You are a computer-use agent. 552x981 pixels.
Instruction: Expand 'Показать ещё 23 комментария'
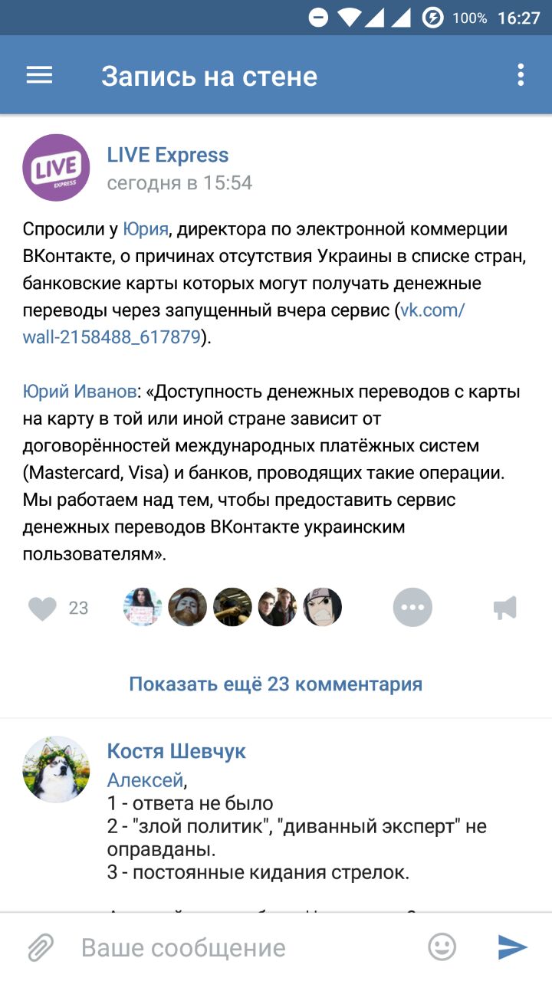point(275,684)
